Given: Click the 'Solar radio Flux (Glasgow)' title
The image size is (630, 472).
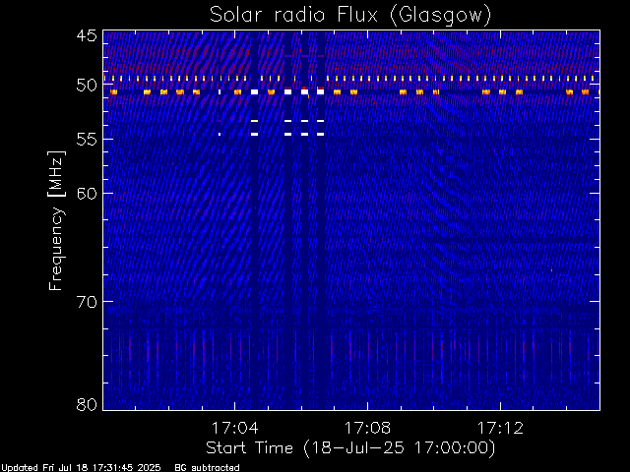Looking at the screenshot, I should pyautogui.click(x=350, y=16).
